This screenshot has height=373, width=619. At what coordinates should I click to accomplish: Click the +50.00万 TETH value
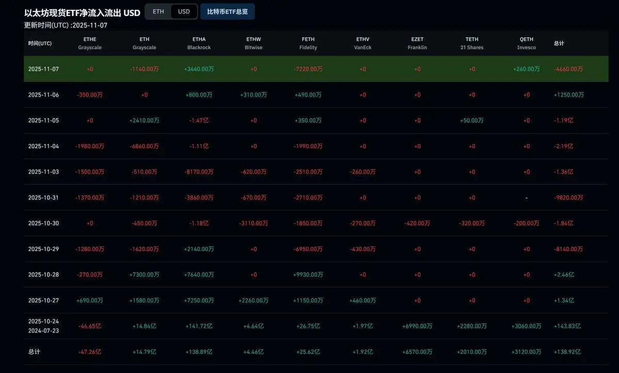tap(472, 120)
